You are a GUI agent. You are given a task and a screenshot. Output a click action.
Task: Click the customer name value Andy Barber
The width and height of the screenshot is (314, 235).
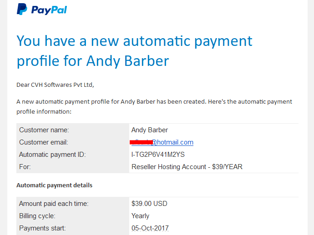click(150, 130)
